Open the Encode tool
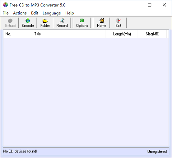Screen dimensions: 172x158 (x=28, y=23)
